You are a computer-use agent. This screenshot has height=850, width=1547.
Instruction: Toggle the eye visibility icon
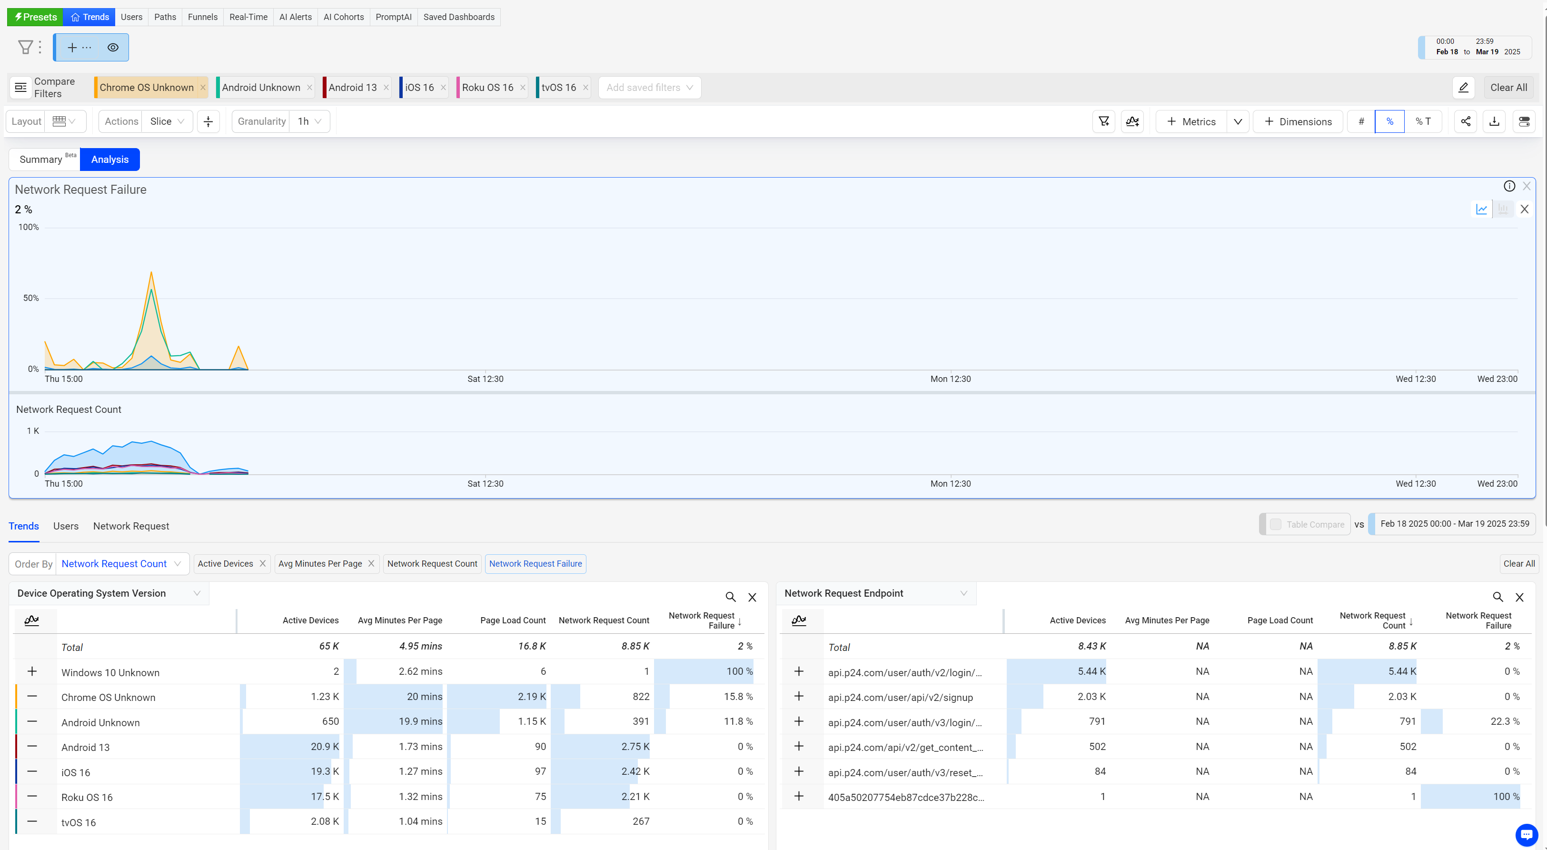(113, 48)
